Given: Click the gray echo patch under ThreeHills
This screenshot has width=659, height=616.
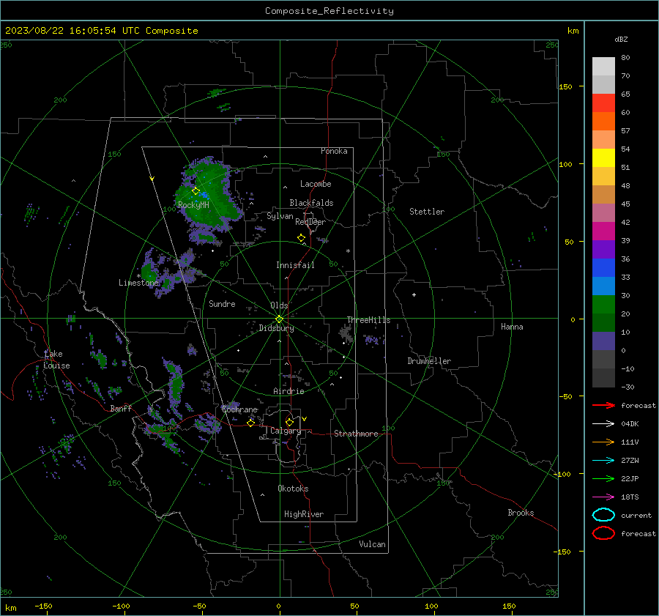Looking at the screenshot, I should click(x=346, y=334).
